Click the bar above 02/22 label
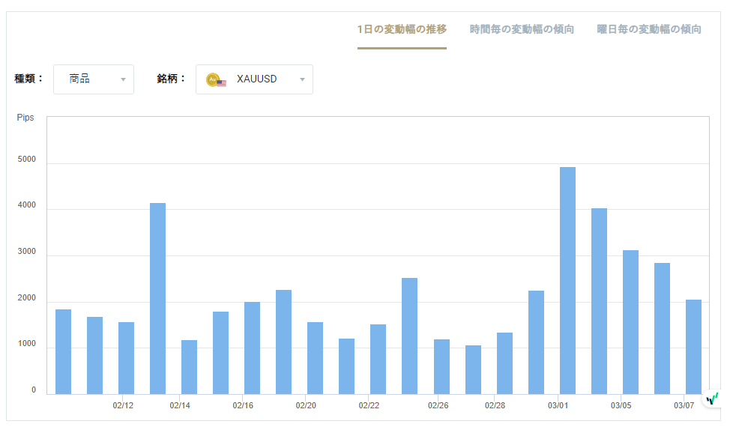The height and width of the screenshot is (427, 730). [378, 359]
